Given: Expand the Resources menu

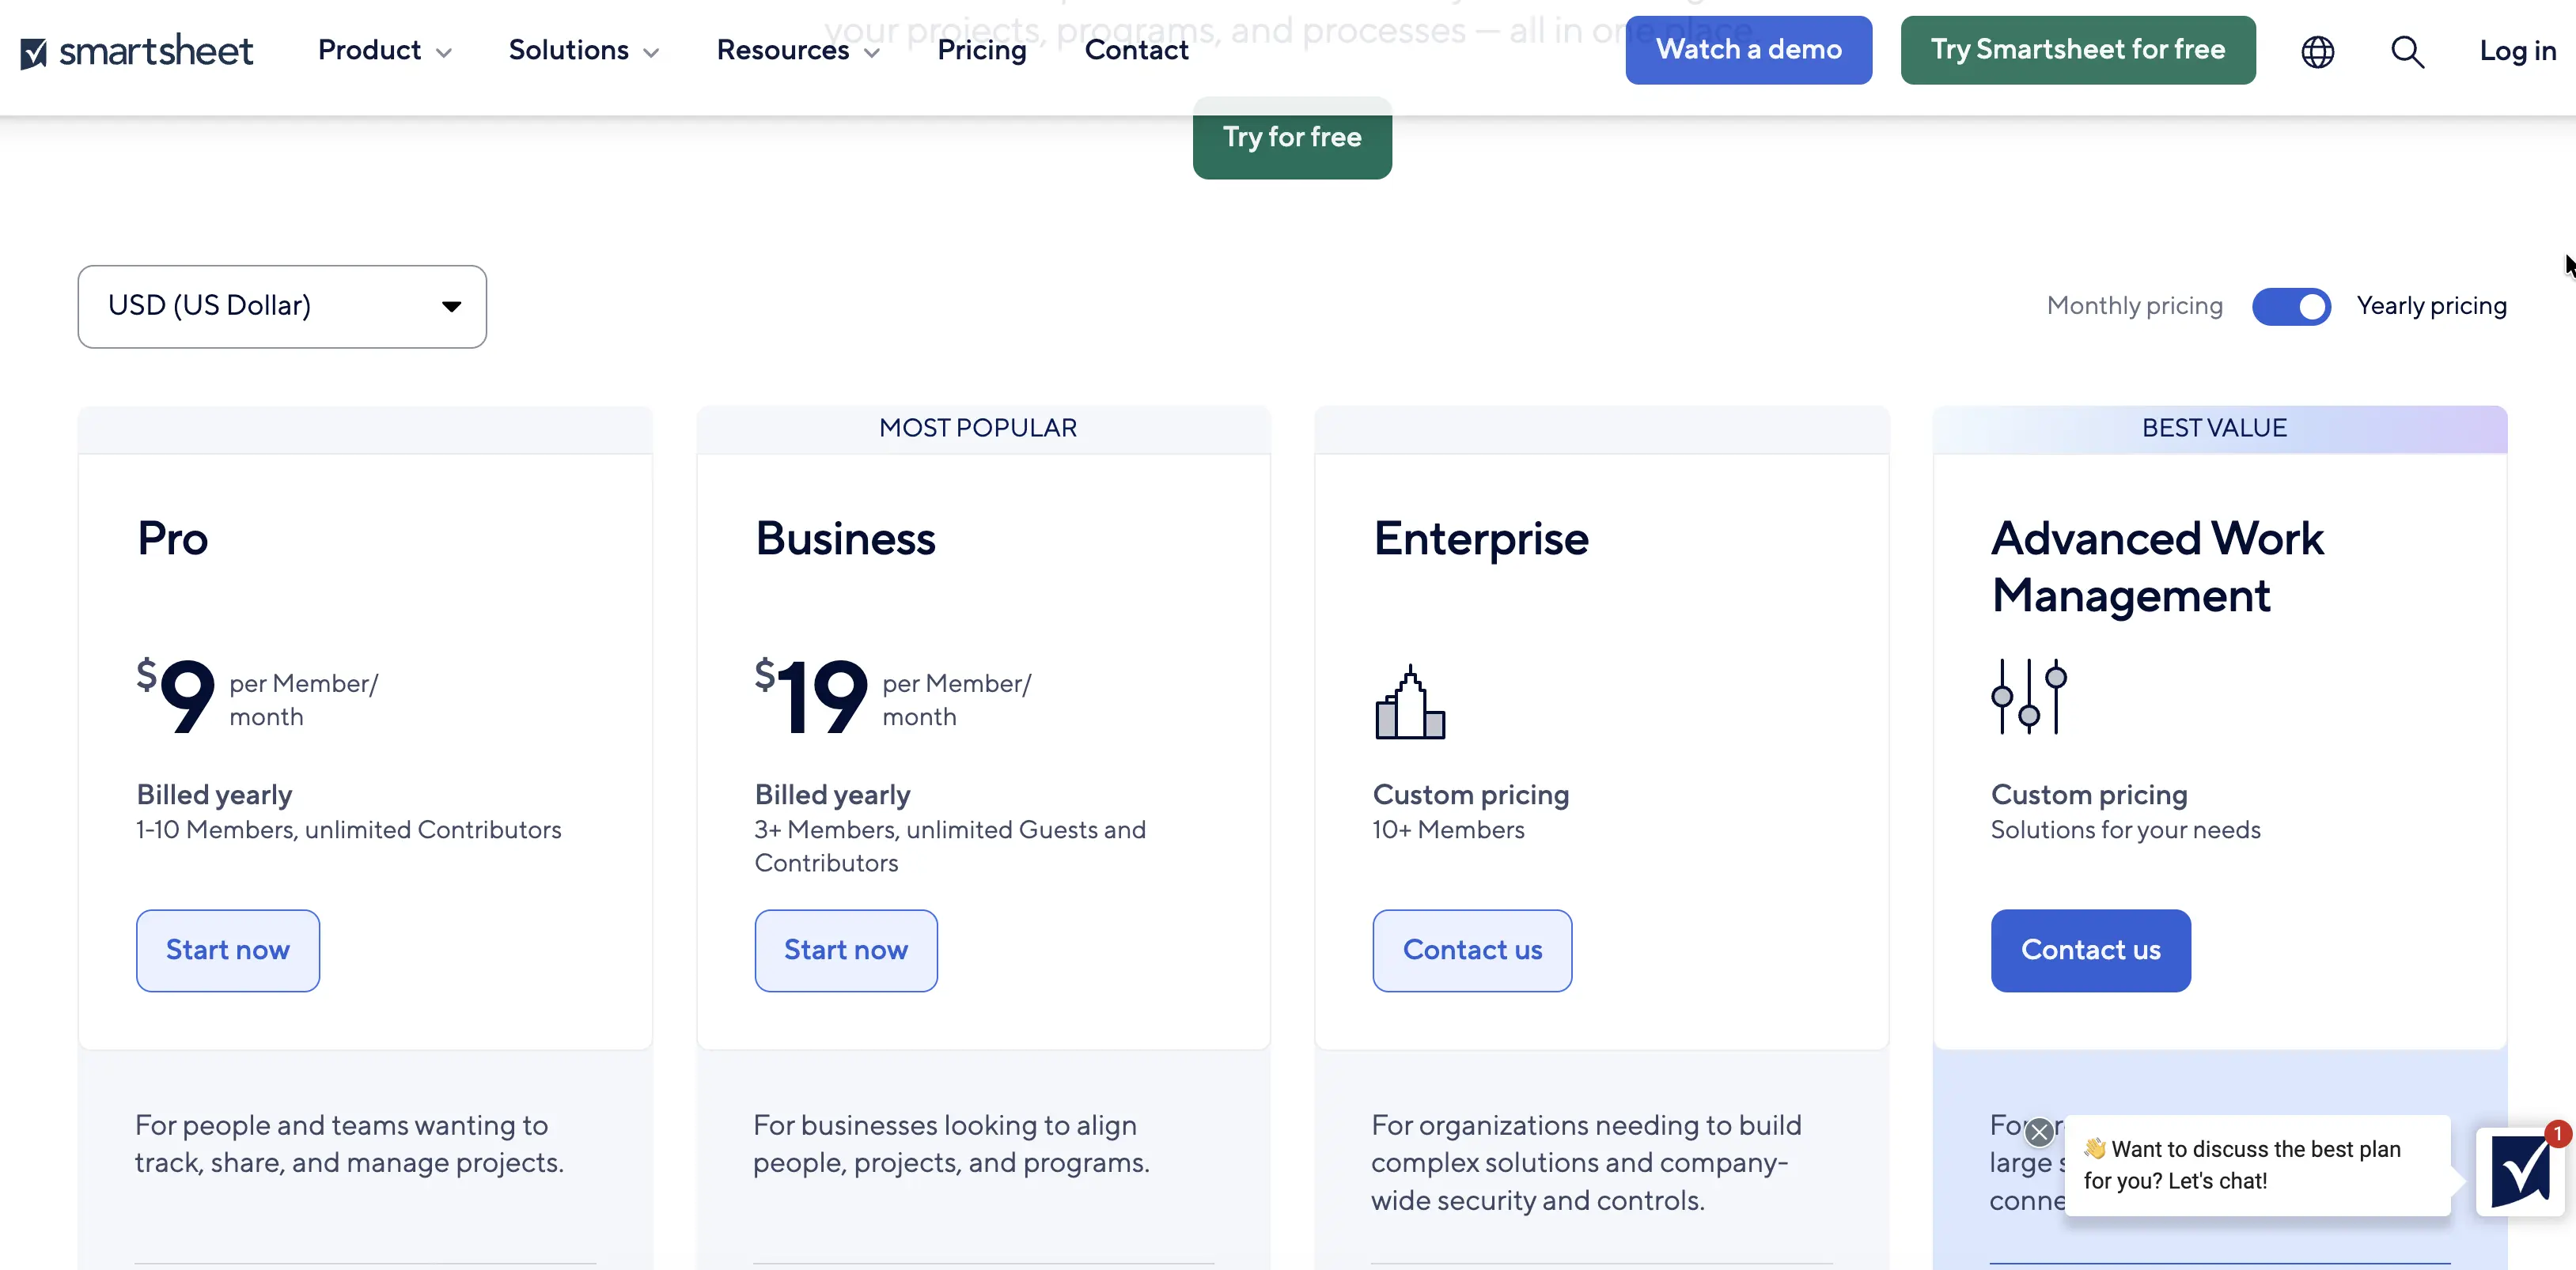Looking at the screenshot, I should pyautogui.click(x=798, y=50).
